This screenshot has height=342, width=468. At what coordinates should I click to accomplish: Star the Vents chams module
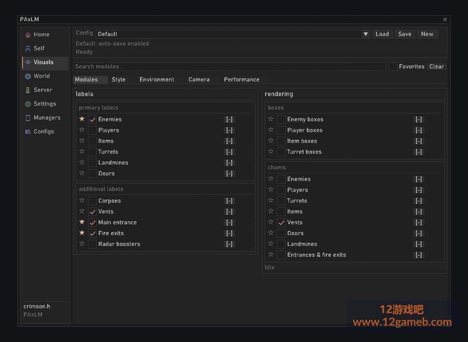(x=271, y=222)
